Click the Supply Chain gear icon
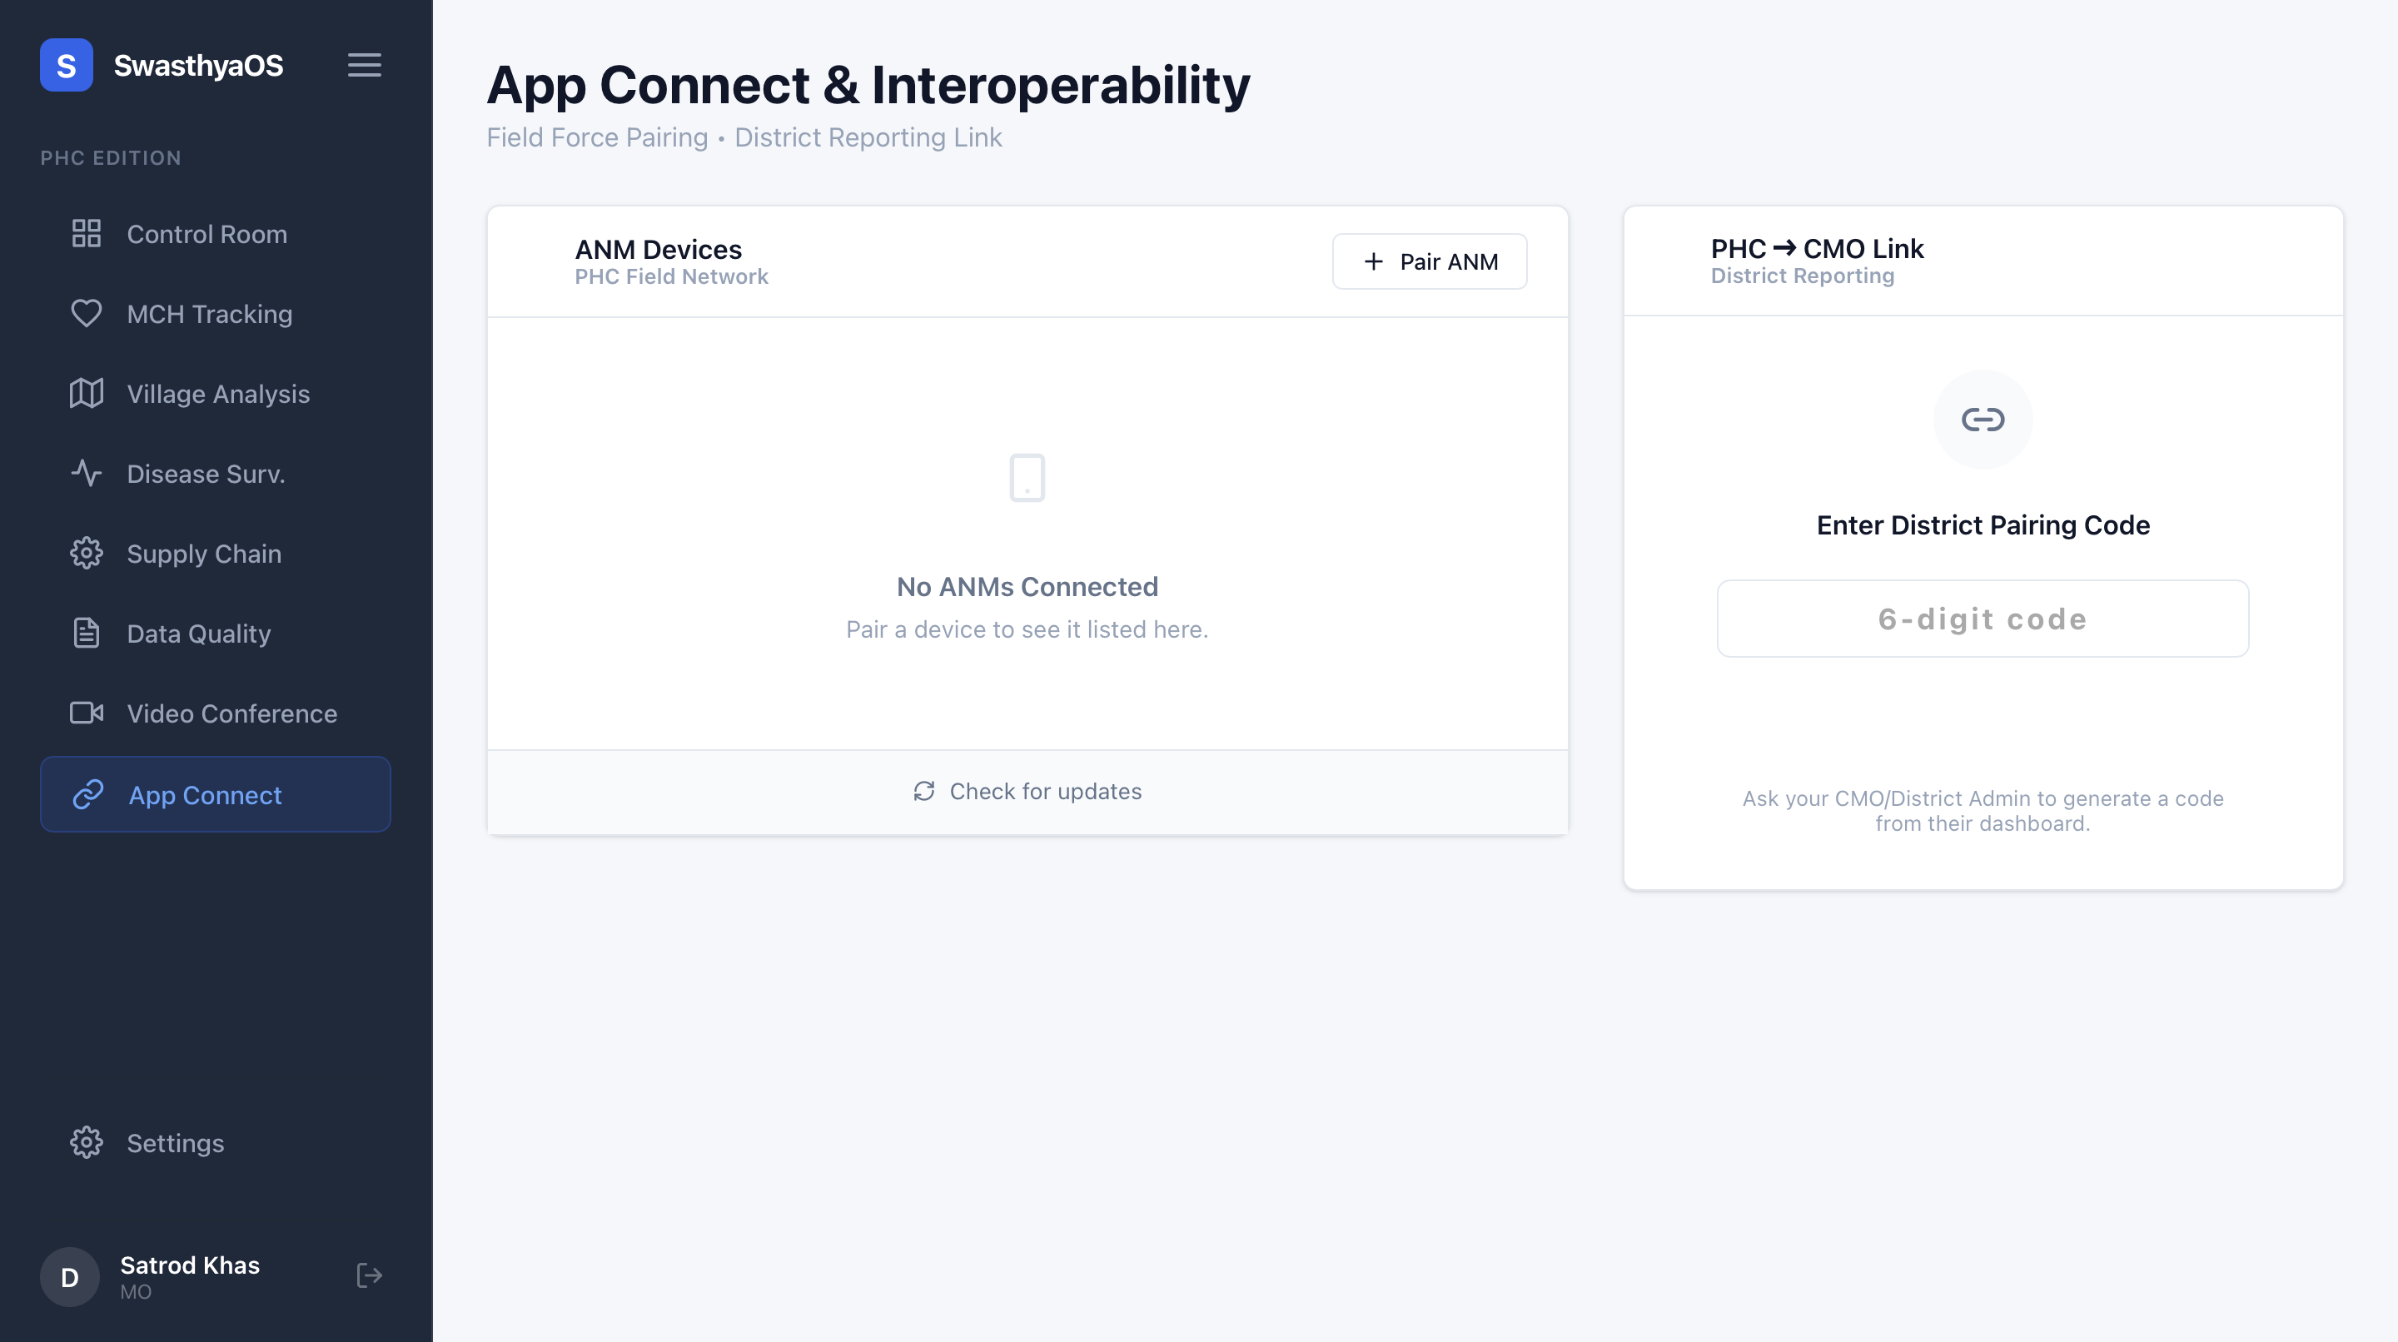Screen dimensions: 2398x1342 tap(87, 554)
